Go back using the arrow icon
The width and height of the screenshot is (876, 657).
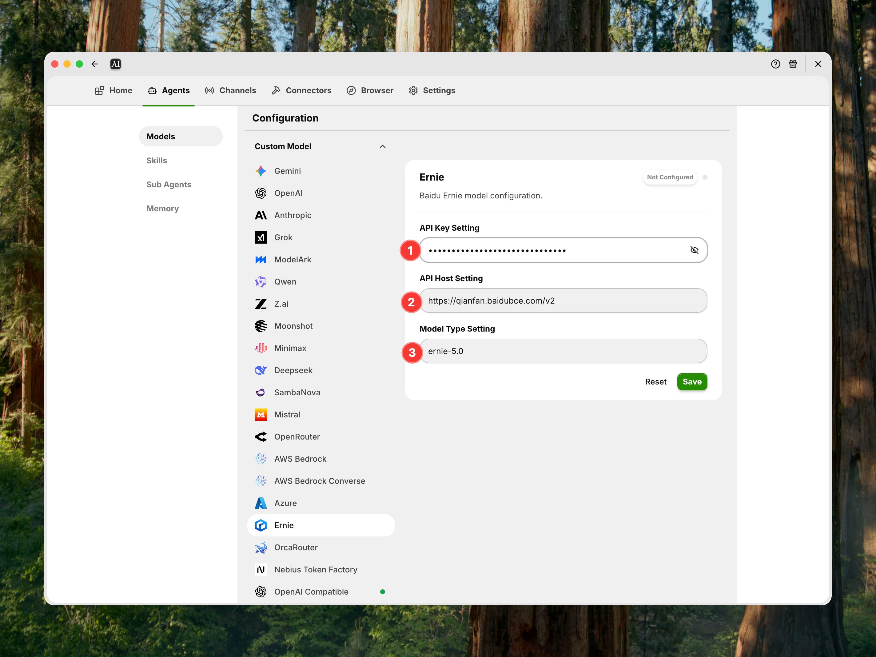click(x=95, y=64)
